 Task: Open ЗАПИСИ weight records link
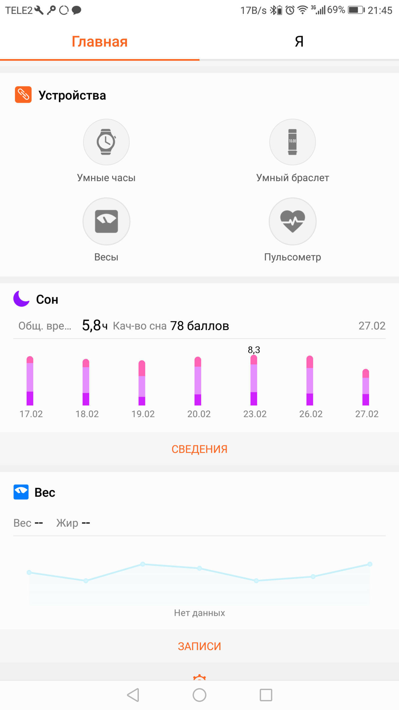199,646
